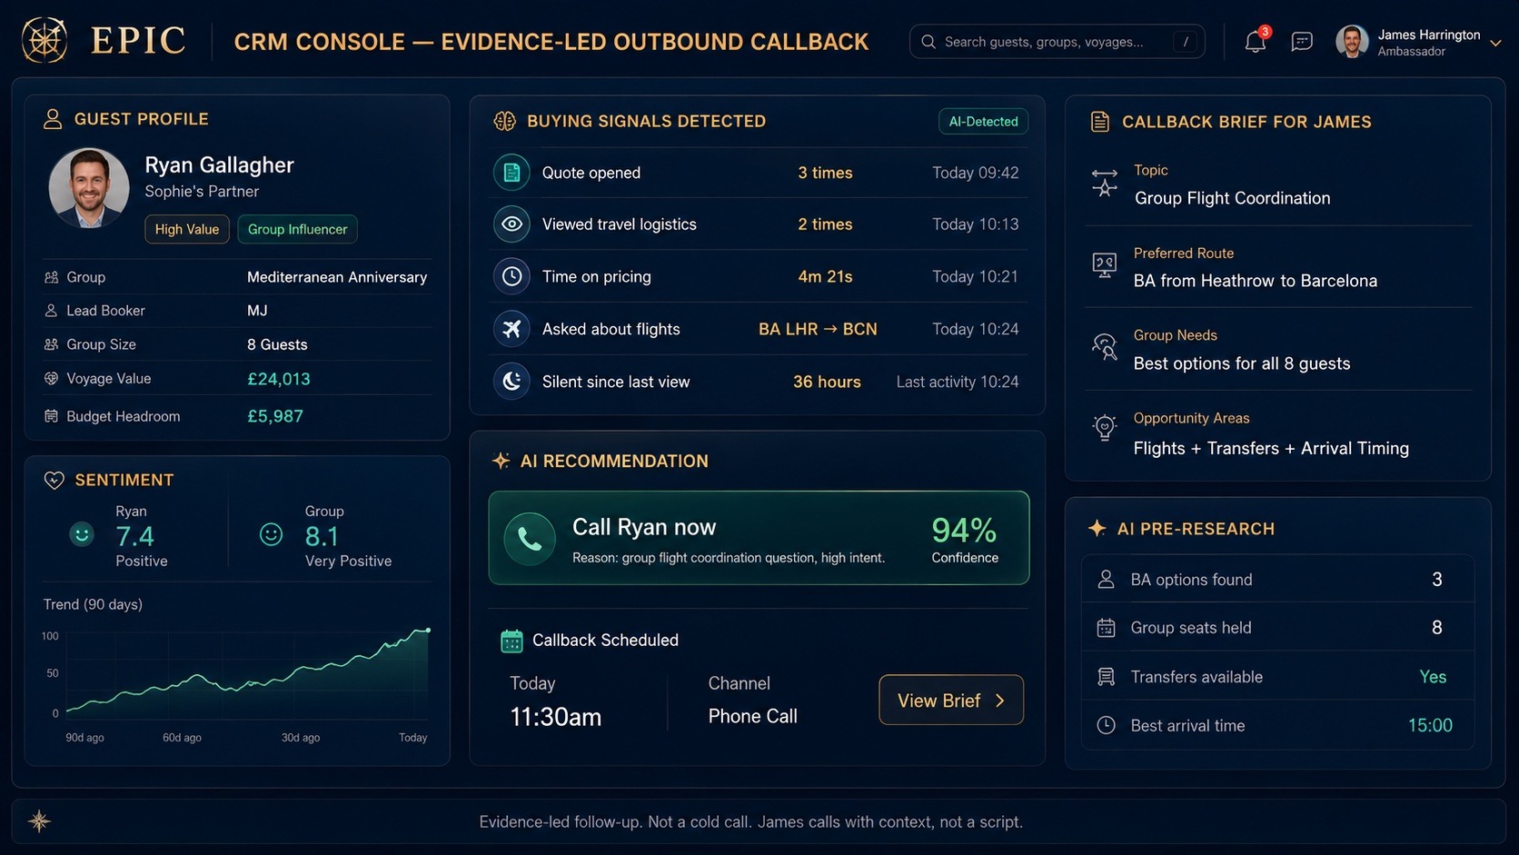Open Ryan Gallagher's profile photo
Screen dimensions: 1519x855
[88, 188]
